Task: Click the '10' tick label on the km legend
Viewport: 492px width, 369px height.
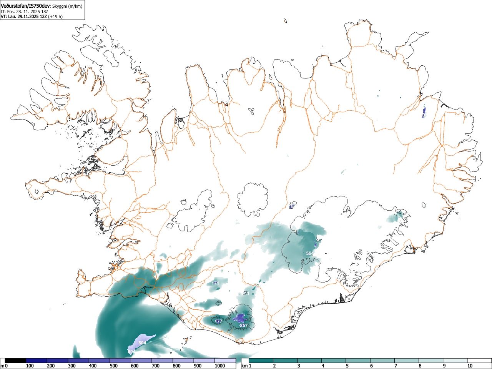Action: [469, 366]
